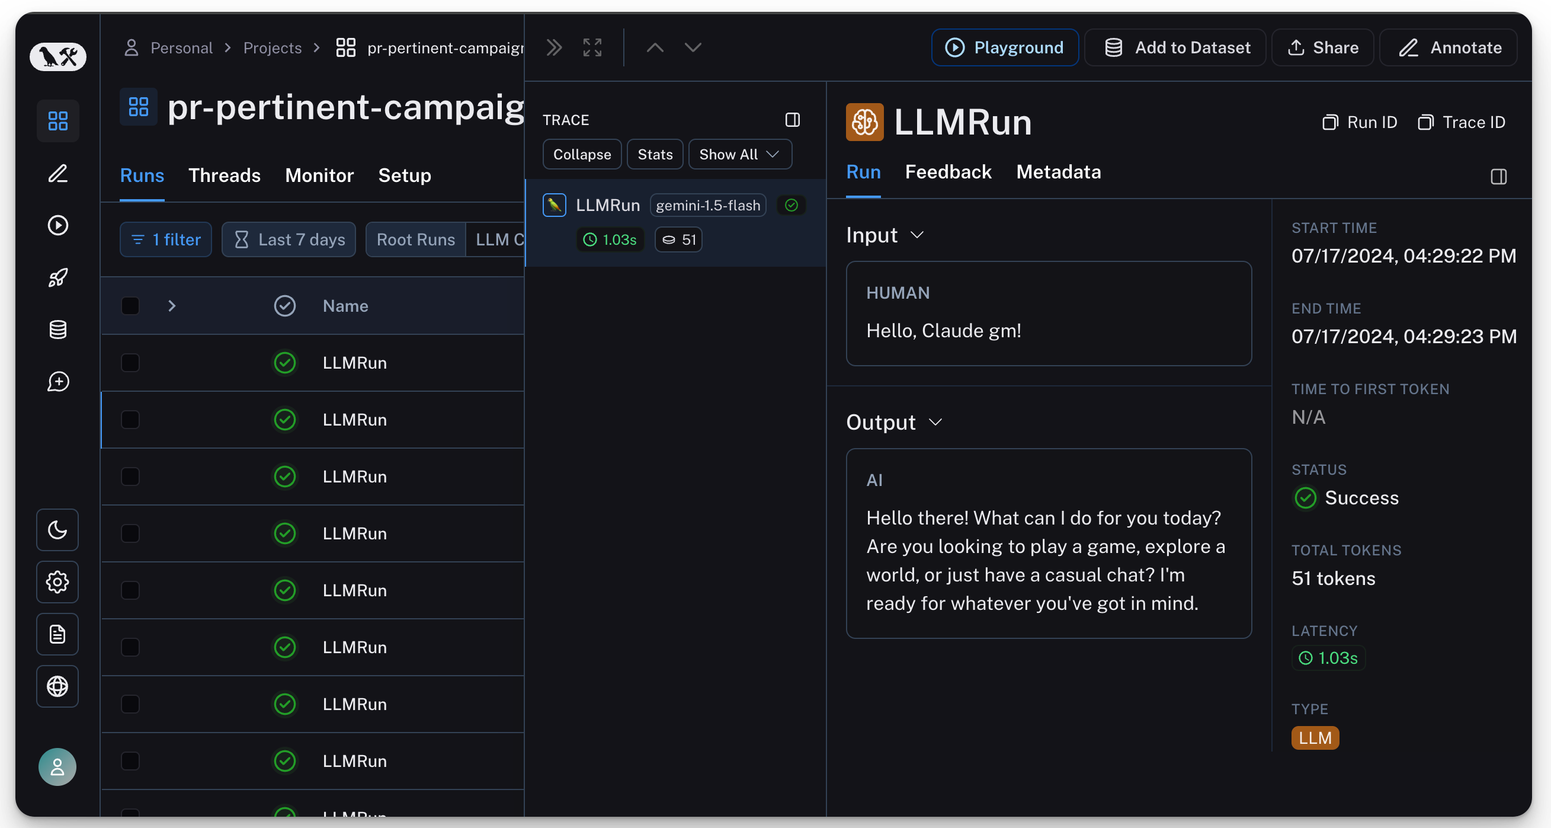Tick the checkbox for first LLMRun row
This screenshot has width=1551, height=828.
click(130, 363)
